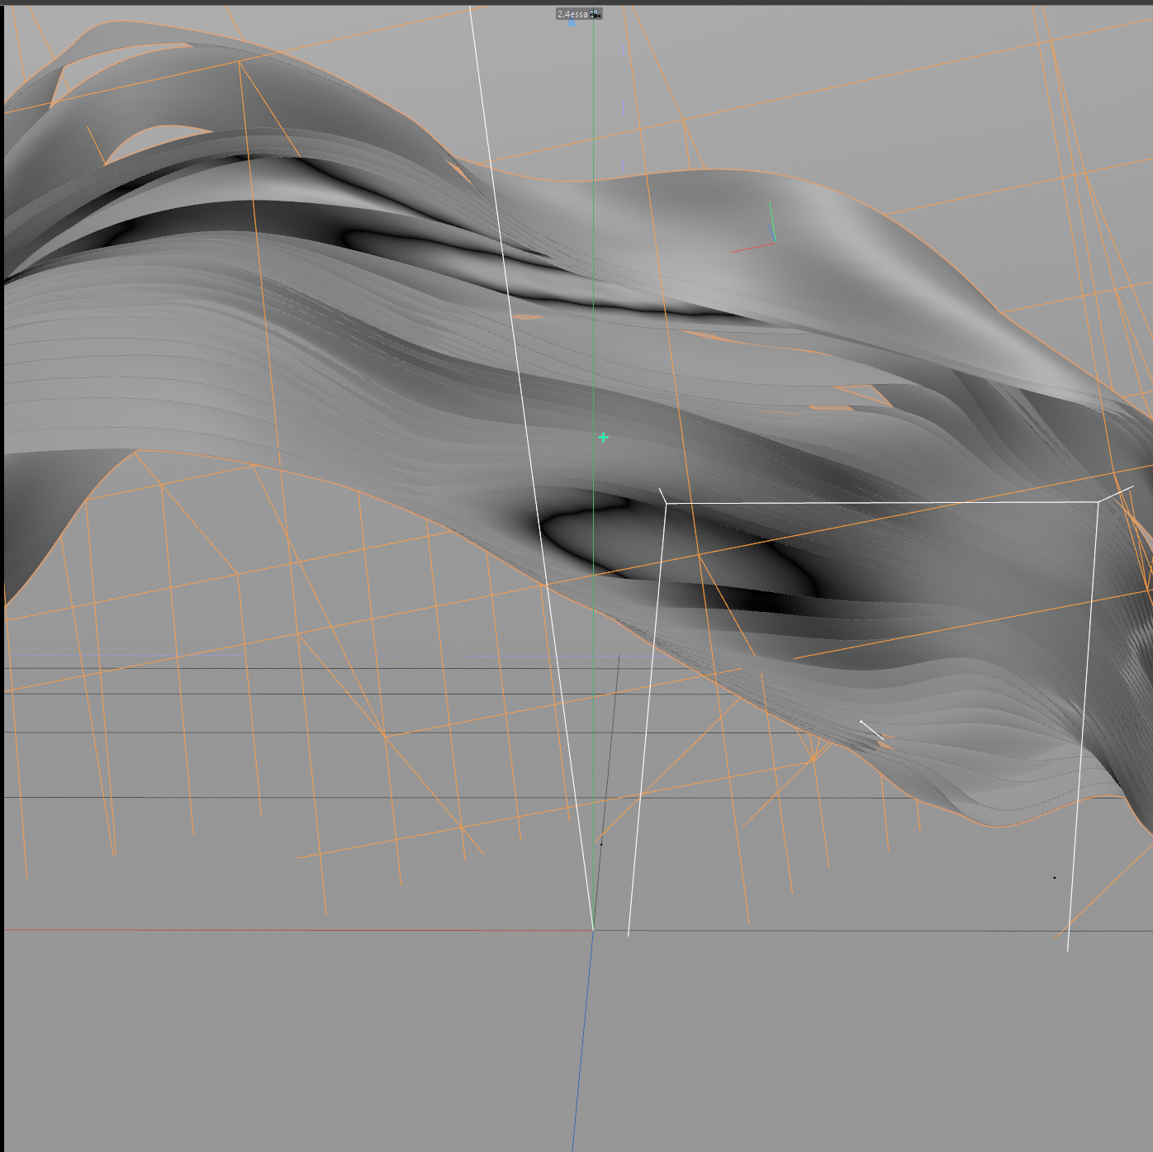Click the object axis gizmo origin point
The height and width of the screenshot is (1152, 1153).
coord(775,242)
